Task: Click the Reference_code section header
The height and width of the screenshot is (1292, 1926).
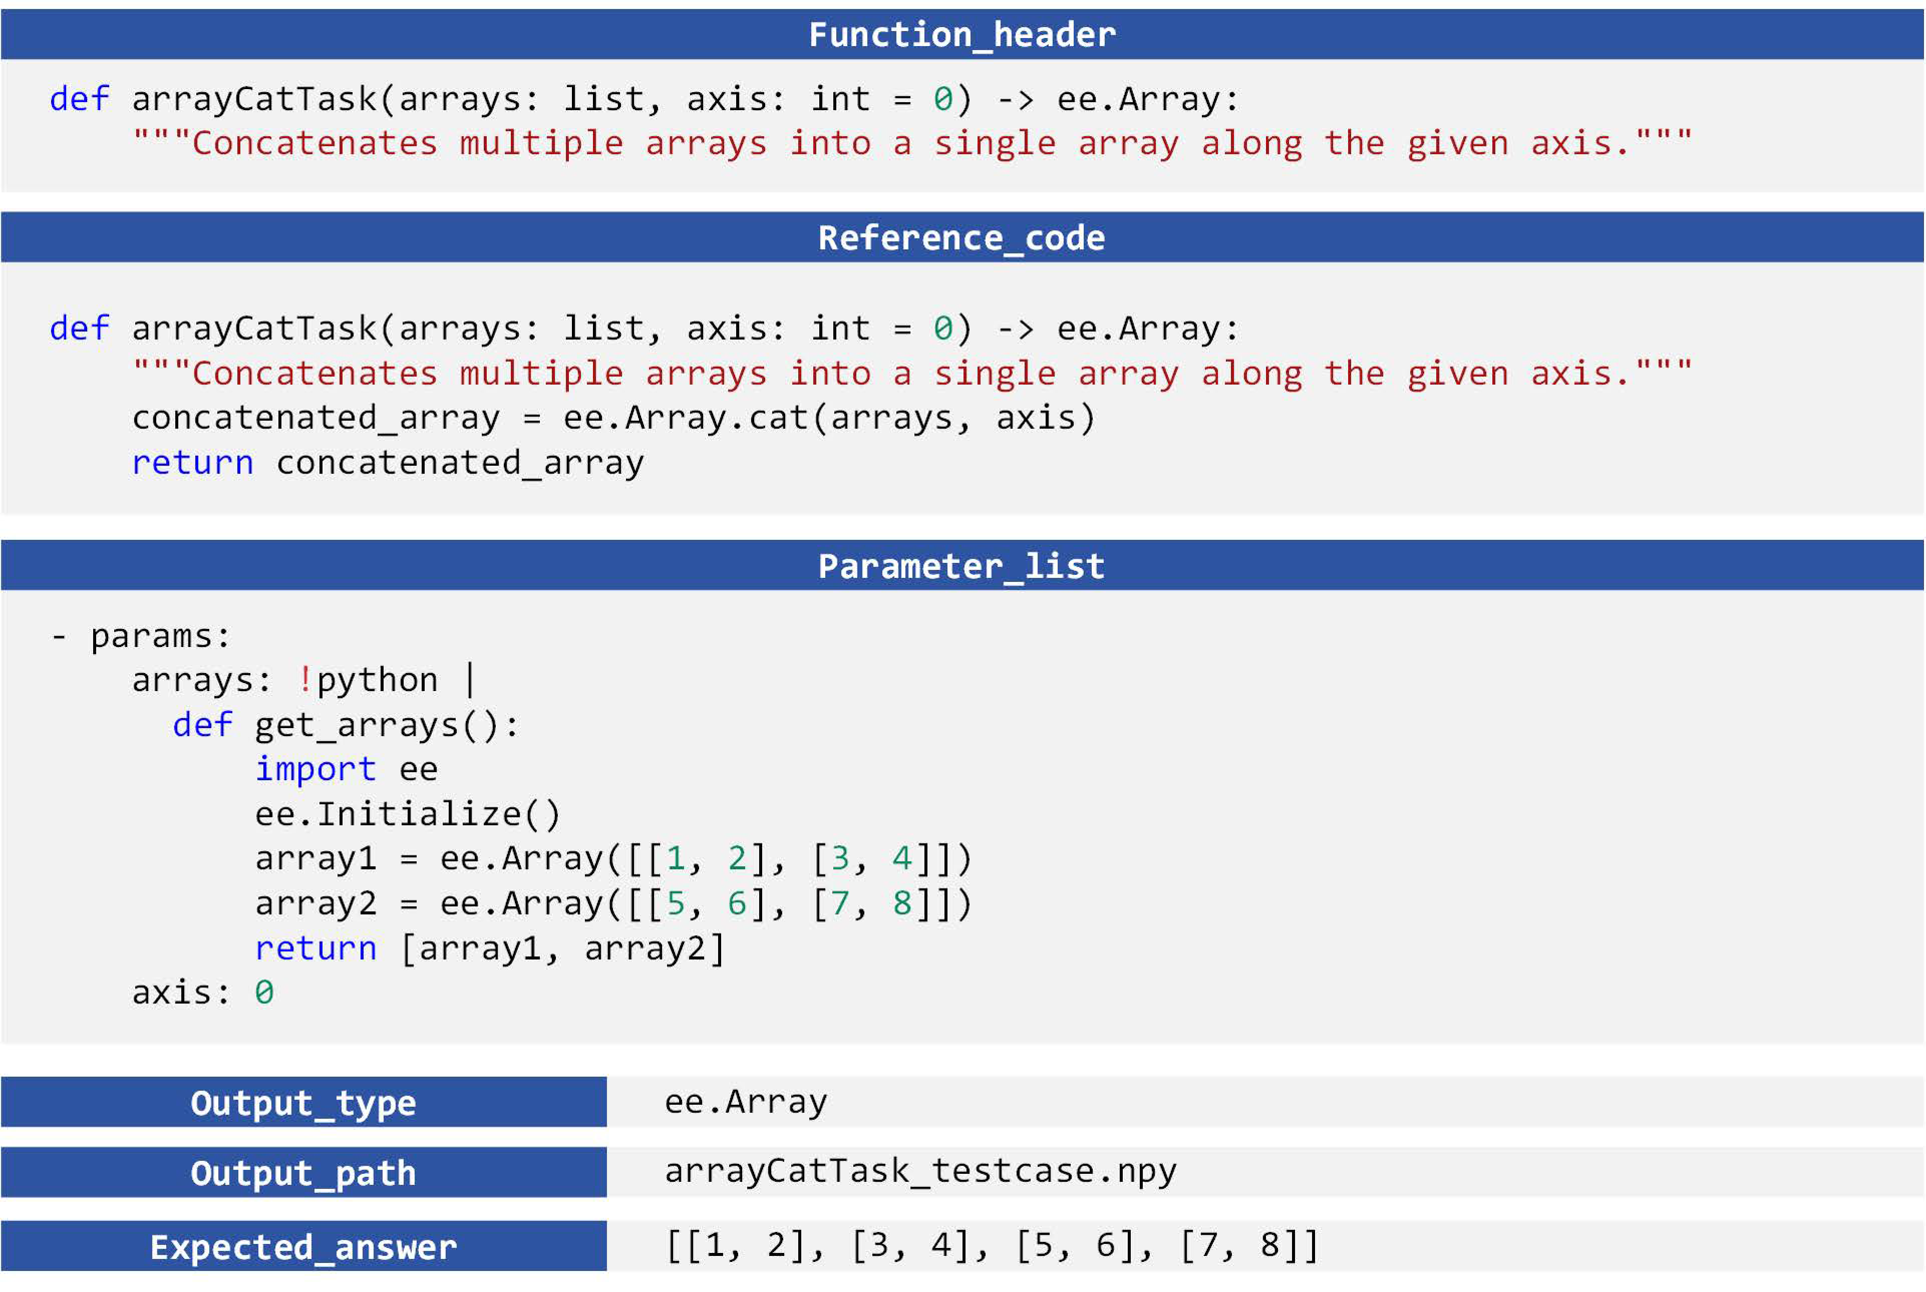Action: click(962, 238)
